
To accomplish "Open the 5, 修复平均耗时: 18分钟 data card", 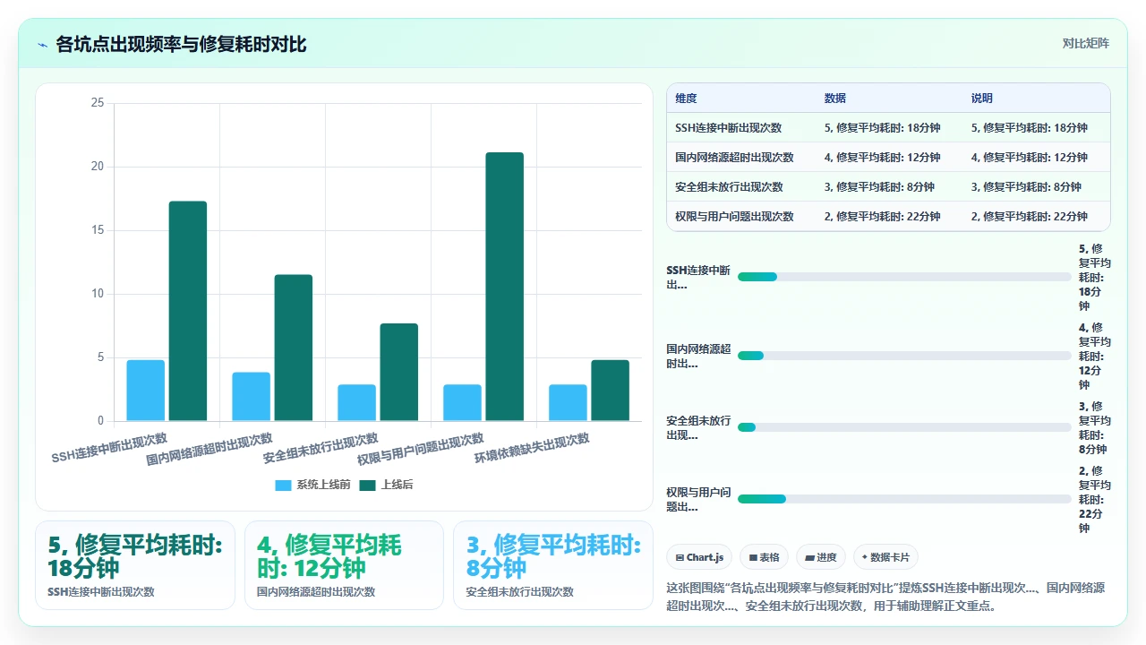I will 135,565.
